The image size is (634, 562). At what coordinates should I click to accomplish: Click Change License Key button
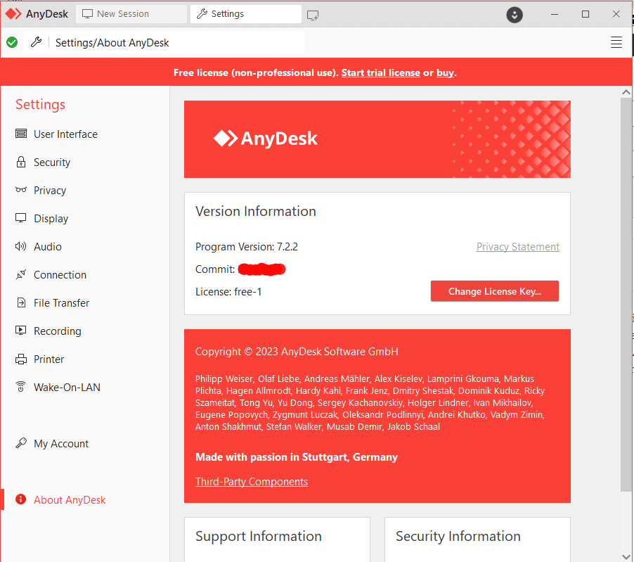tap(495, 291)
